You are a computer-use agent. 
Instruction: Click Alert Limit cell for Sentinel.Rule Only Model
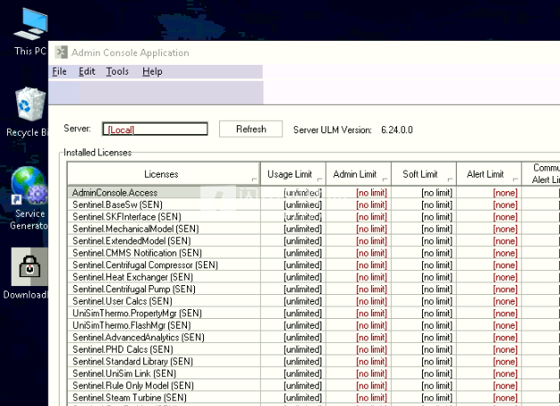tap(489, 386)
